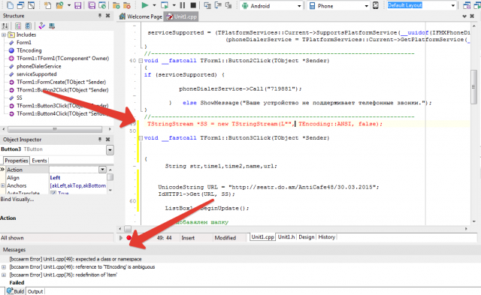Click the checkmark question icon in Structure toolbar
The image size is (481, 295).
pyautogui.click(x=42, y=26)
